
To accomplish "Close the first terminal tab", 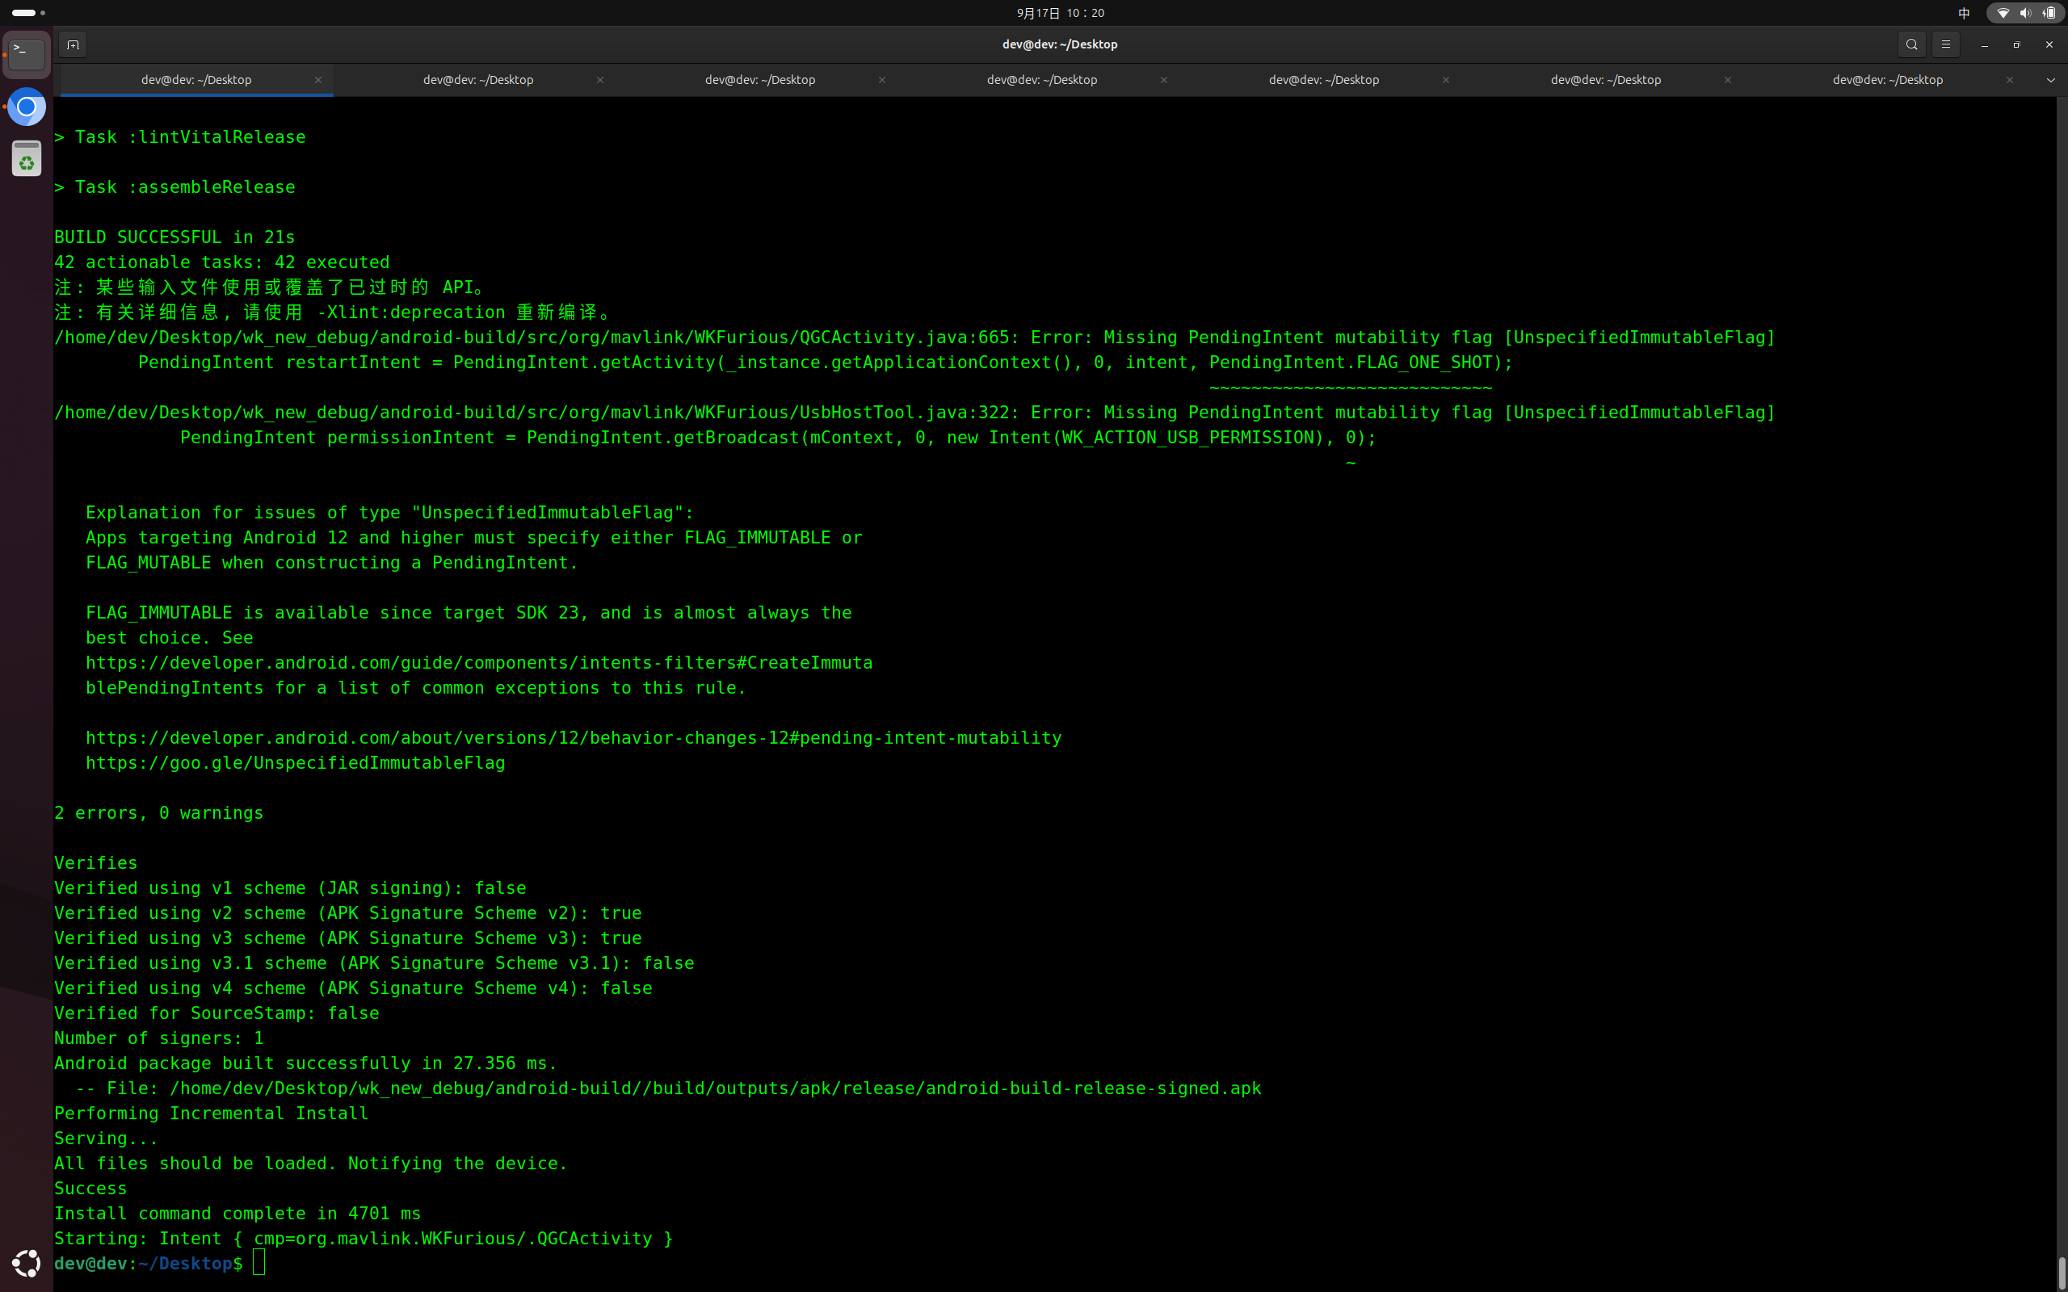I will tap(318, 79).
